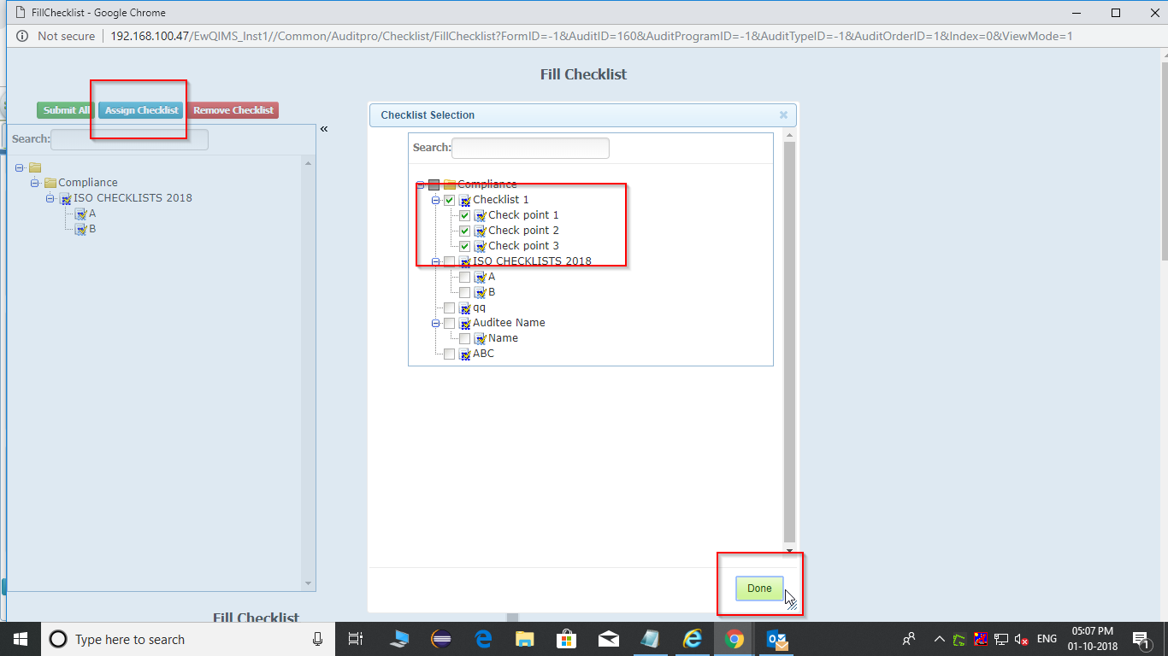Check the A checkbox in the dialog
1168x656 pixels.
tap(464, 277)
